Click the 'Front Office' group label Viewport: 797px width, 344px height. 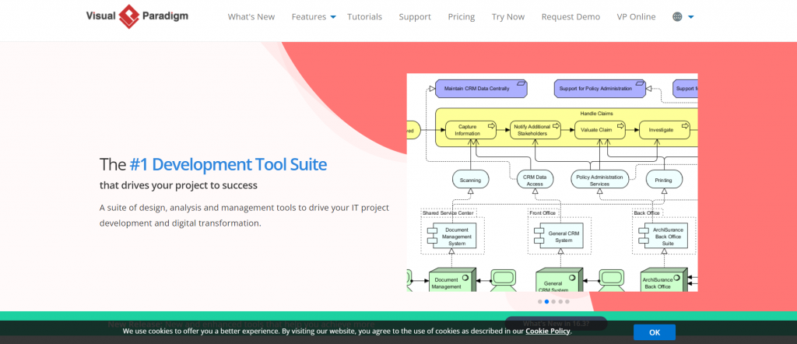(x=542, y=213)
